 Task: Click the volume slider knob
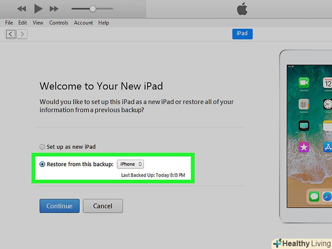(93, 9)
